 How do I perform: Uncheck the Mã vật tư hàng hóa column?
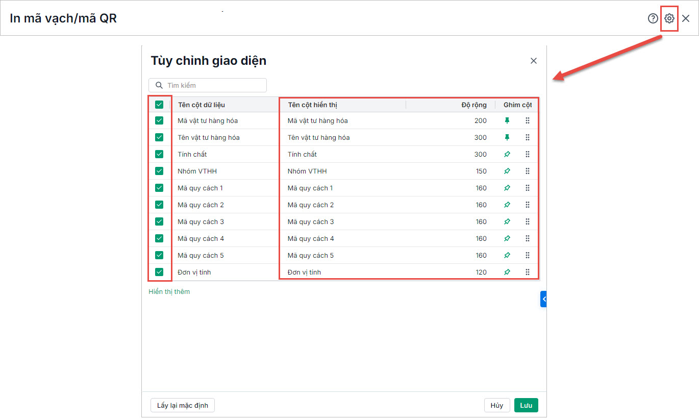click(159, 120)
